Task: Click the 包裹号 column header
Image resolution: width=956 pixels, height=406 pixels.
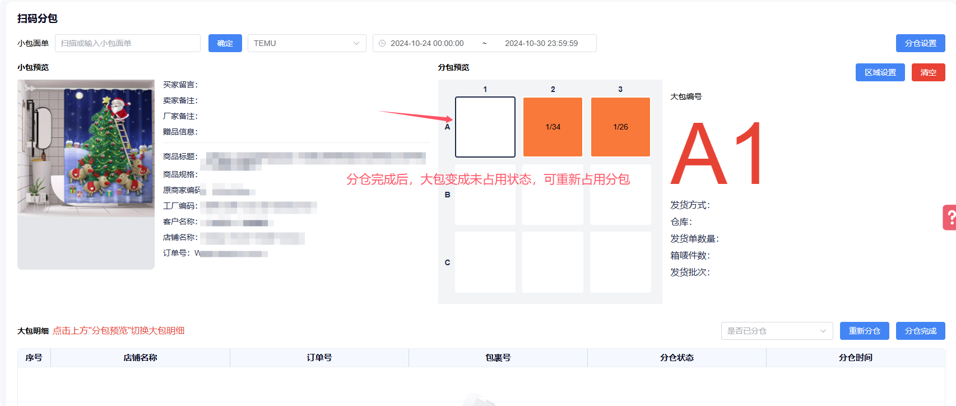Action: tap(498, 358)
